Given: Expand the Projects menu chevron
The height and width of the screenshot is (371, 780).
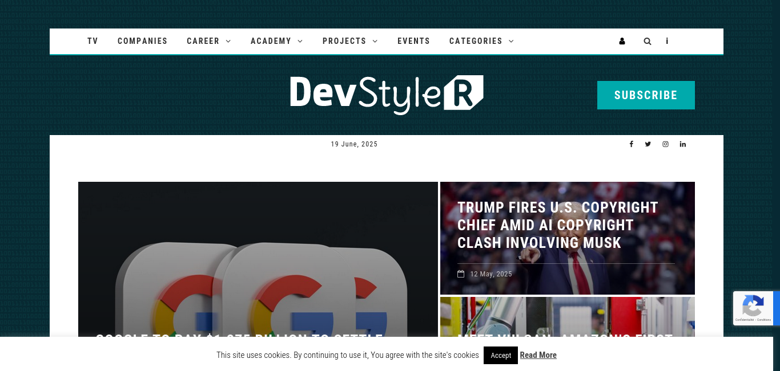Looking at the screenshot, I should click(375, 41).
